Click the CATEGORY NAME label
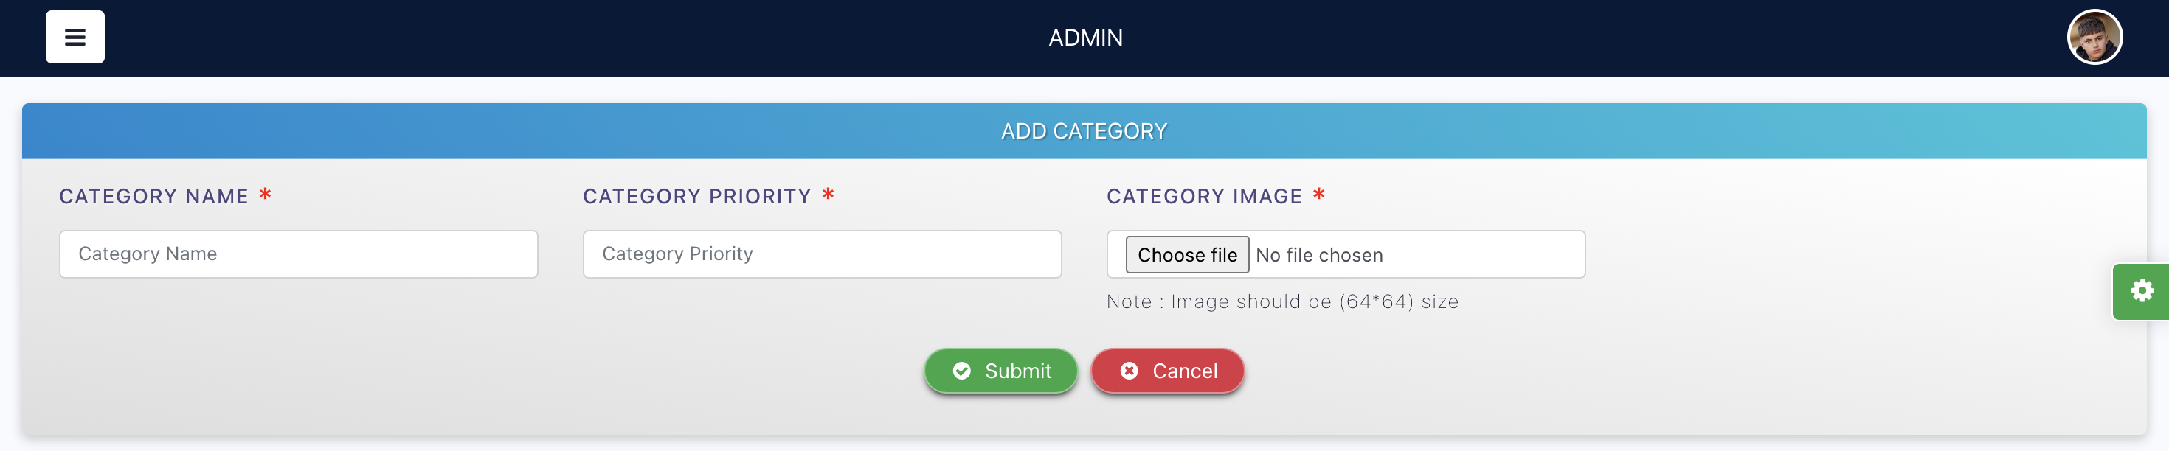Image resolution: width=2169 pixels, height=451 pixels. click(154, 196)
